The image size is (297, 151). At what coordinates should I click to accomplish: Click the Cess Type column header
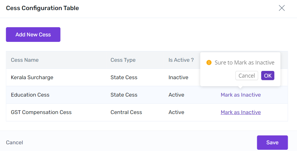123,60
